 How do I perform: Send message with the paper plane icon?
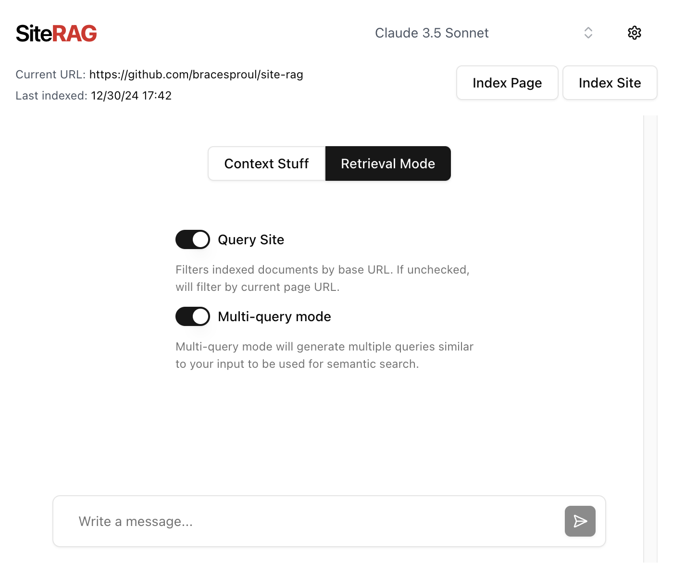point(580,521)
